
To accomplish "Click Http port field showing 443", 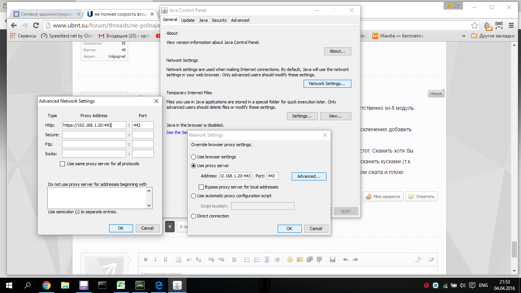I will tap(143, 125).
